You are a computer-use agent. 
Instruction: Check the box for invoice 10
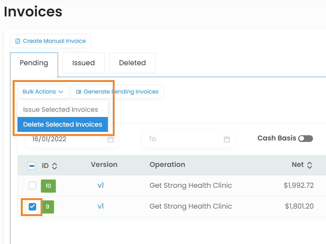pos(32,186)
